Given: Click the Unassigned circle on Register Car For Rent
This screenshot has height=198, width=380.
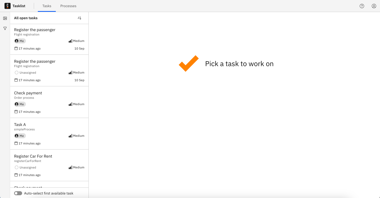Looking at the screenshot, I should (x=16, y=167).
